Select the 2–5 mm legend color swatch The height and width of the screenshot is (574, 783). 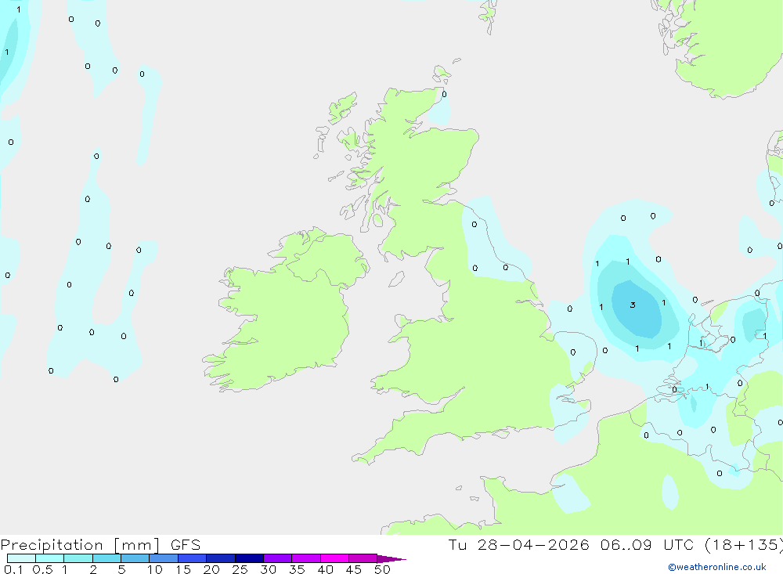coord(106,558)
